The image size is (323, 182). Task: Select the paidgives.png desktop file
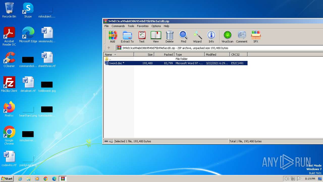click(x=28, y=161)
